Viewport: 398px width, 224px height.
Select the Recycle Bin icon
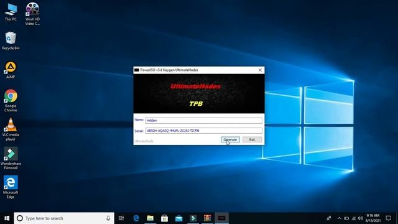(x=11, y=40)
